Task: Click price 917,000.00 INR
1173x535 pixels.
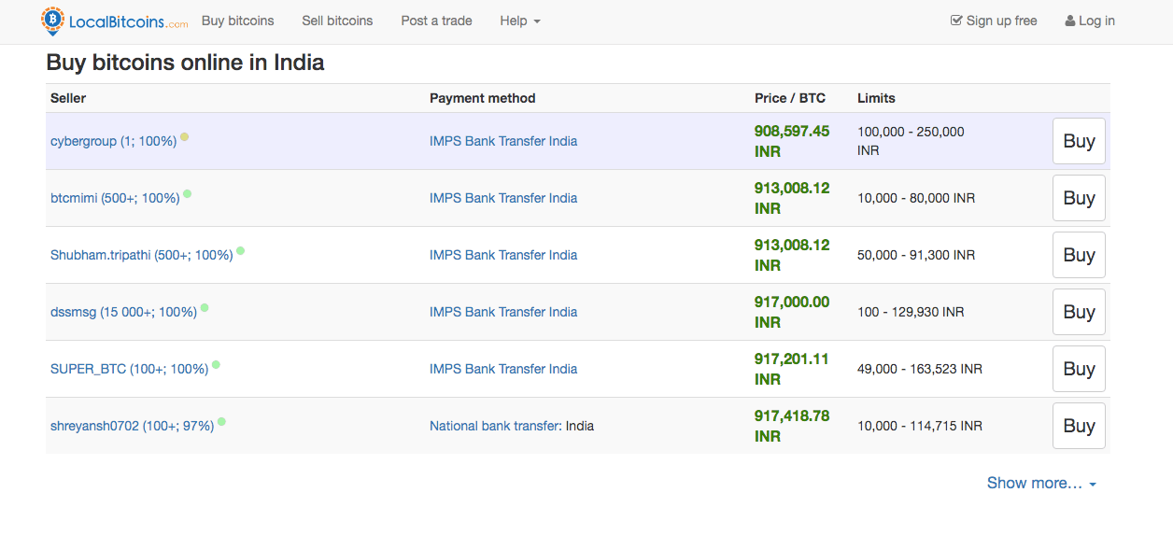Action: click(x=792, y=312)
